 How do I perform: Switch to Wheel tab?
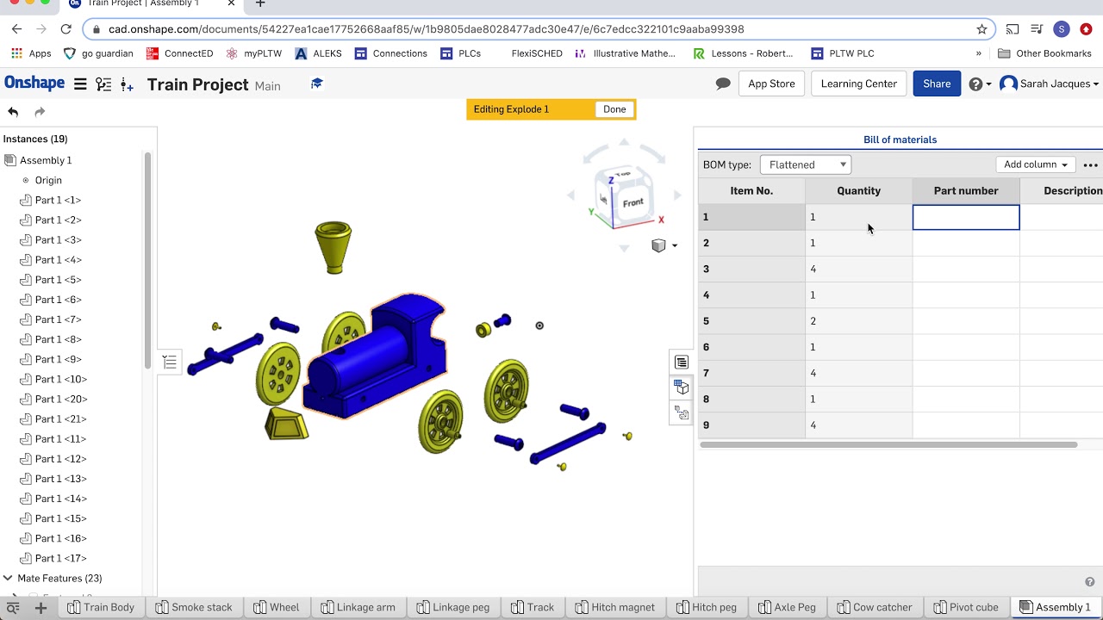(x=277, y=607)
